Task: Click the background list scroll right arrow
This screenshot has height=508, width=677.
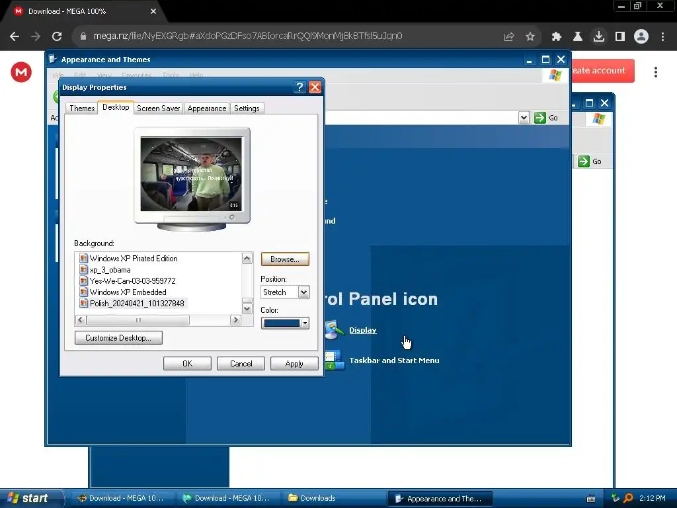Action: click(235, 320)
